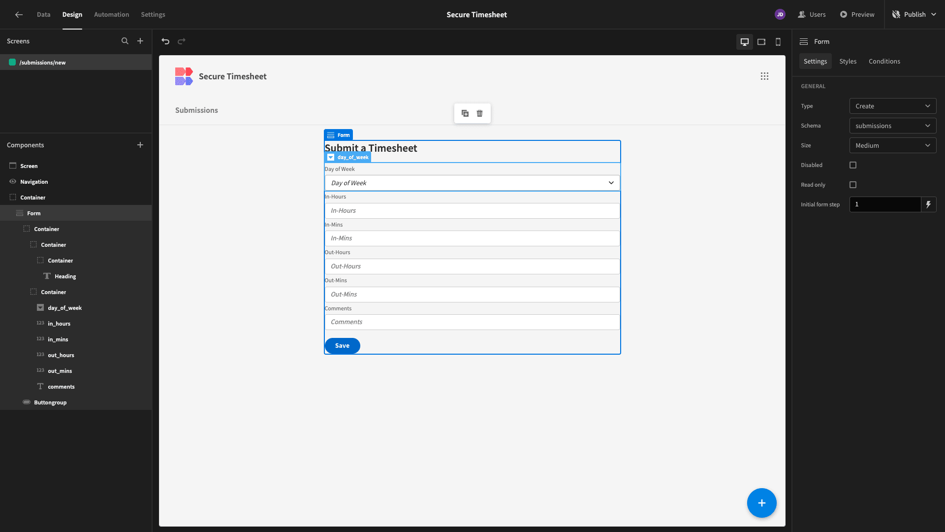Expand the Day of Week dropdown

(472, 183)
